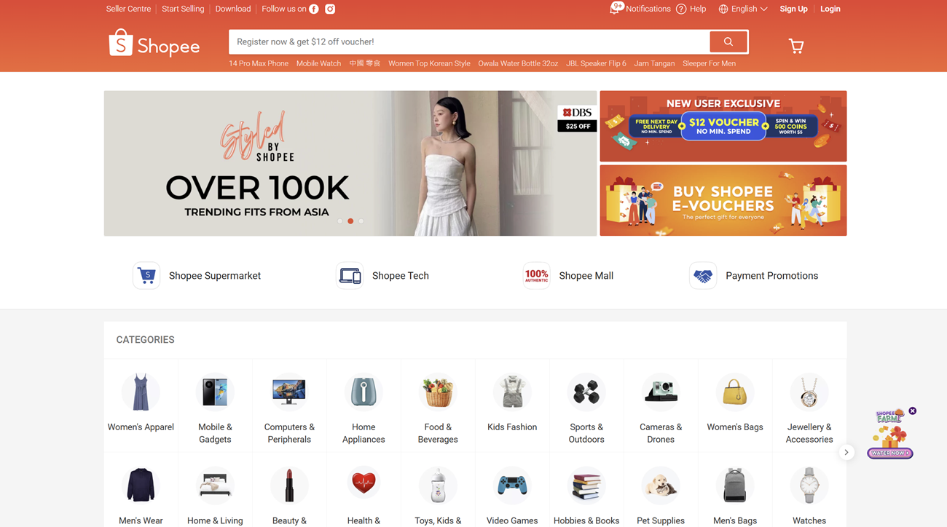The height and width of the screenshot is (527, 947).
Task: Open the Shopee Facebook page icon
Action: (x=314, y=9)
